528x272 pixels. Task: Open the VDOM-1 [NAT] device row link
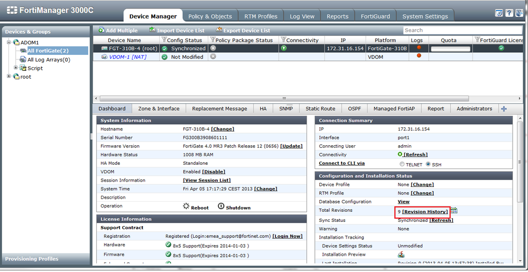pos(127,57)
